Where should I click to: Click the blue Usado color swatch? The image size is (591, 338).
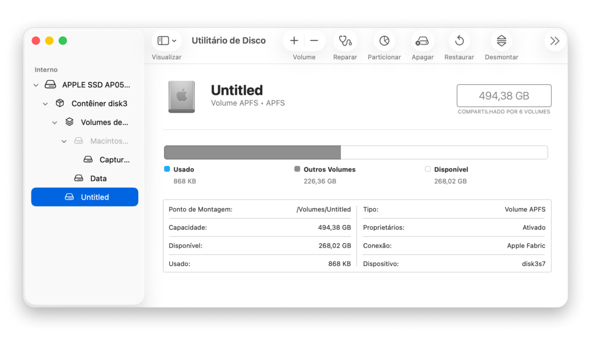167,169
